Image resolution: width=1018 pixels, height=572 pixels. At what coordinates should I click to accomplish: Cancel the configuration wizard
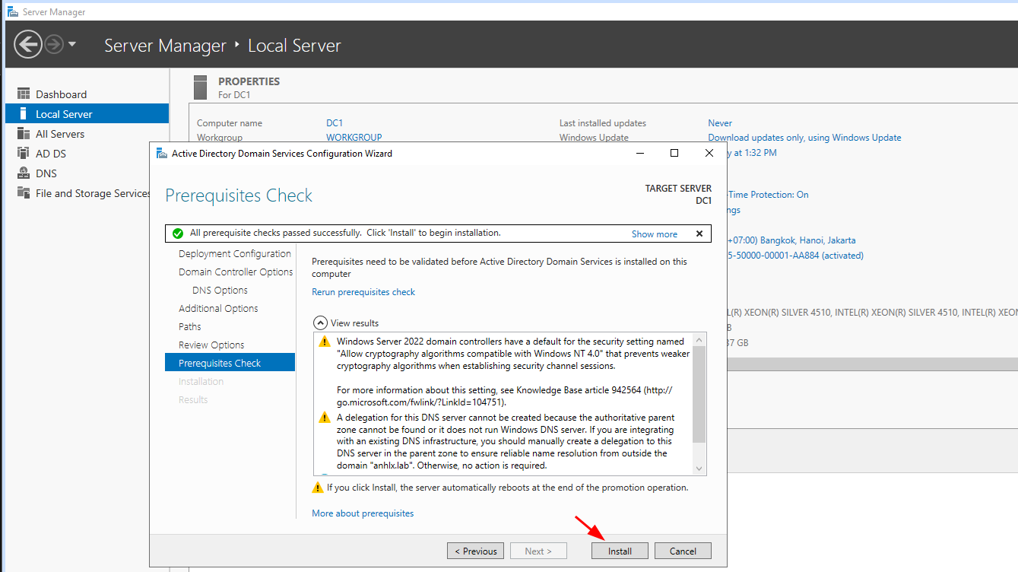[x=683, y=551]
